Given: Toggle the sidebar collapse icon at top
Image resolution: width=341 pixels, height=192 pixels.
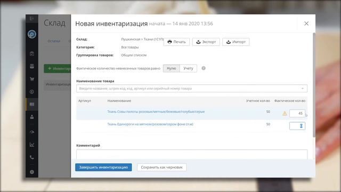Looking at the screenshot, I should (x=32, y=19).
